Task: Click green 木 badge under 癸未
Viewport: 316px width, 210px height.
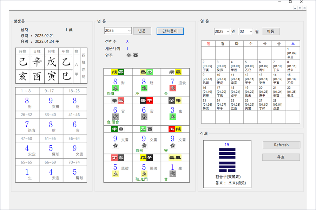Action: point(172,117)
